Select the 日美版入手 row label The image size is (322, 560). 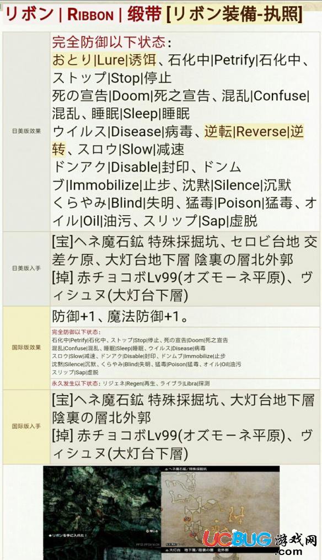tap(26, 268)
